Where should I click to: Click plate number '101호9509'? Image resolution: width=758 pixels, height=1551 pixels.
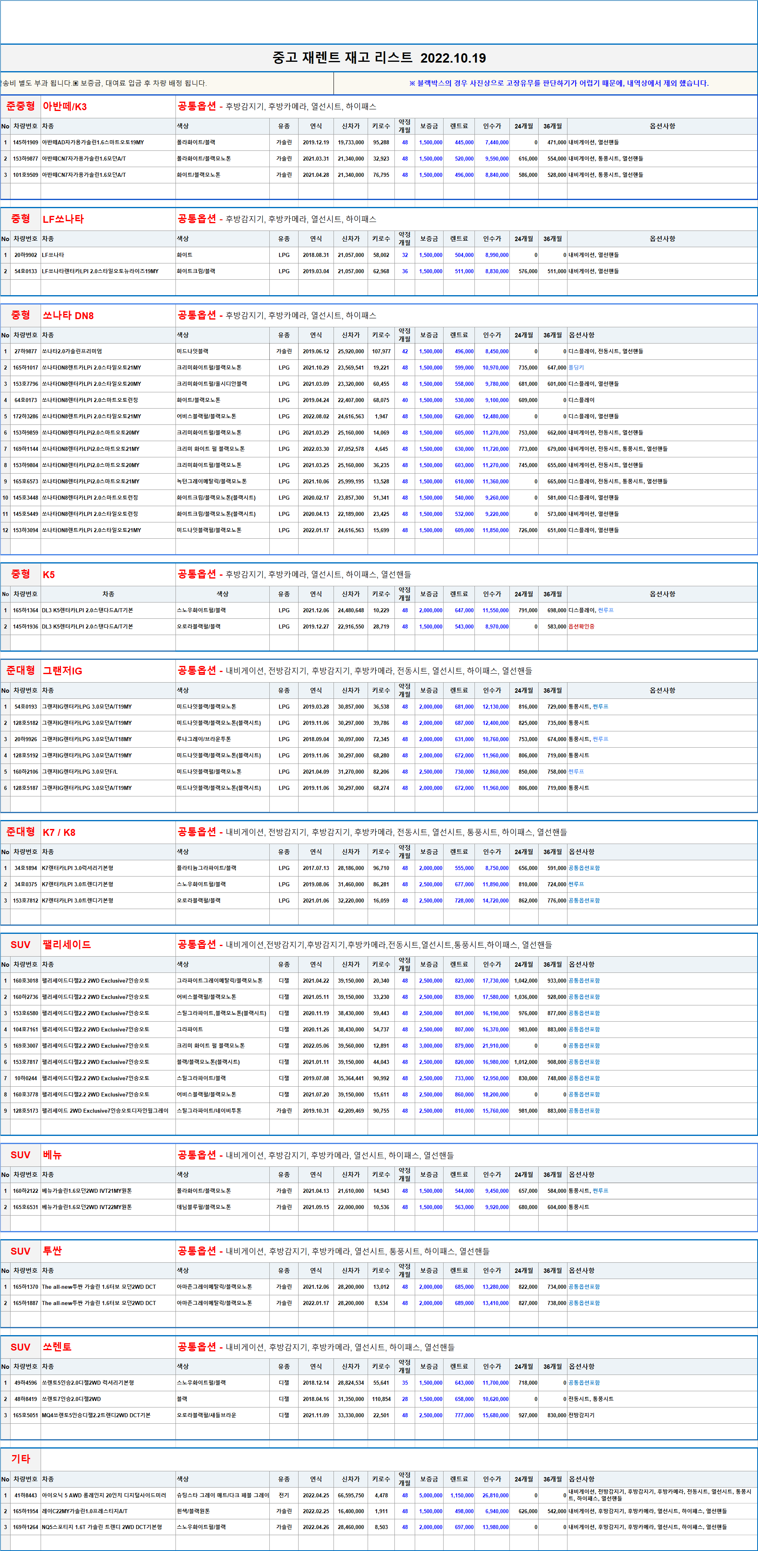coord(25,175)
